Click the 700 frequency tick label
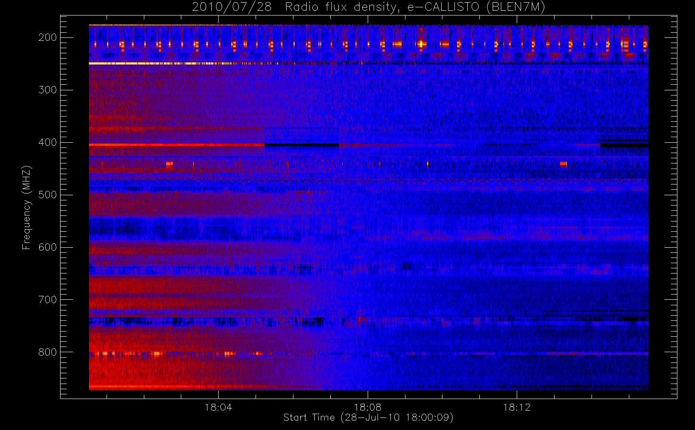 click(x=47, y=300)
